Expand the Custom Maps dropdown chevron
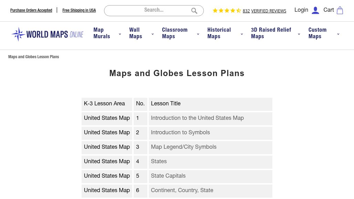Screen dimensions: 354x199 (x=338, y=34)
